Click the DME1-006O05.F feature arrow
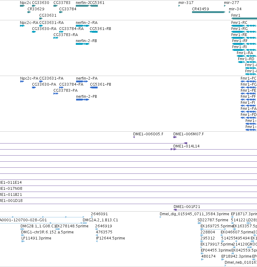 134,137
